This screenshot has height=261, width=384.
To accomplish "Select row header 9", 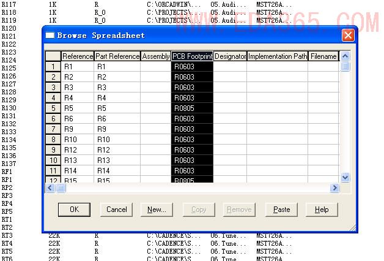I will pos(53,150).
